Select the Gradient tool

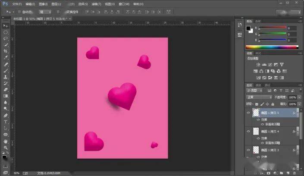[6, 96]
